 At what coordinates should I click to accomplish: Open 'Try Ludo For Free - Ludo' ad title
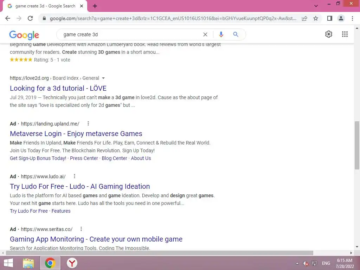point(80,186)
